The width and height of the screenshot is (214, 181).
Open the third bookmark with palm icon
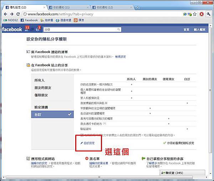(47, 20)
